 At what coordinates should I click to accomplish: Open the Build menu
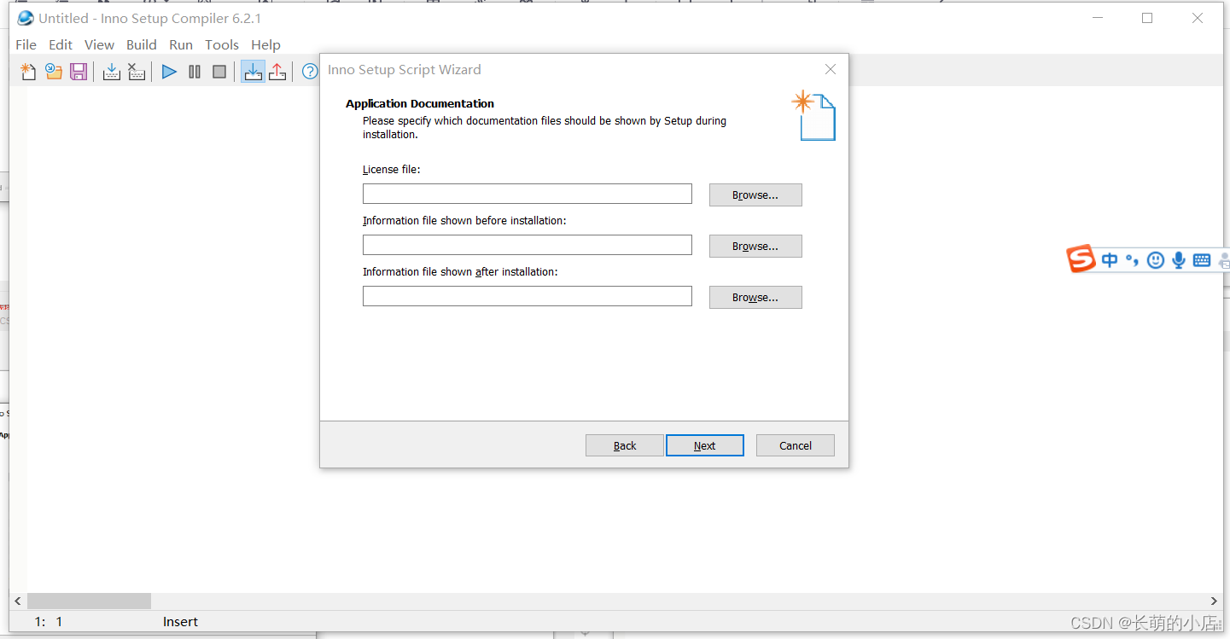pos(142,44)
